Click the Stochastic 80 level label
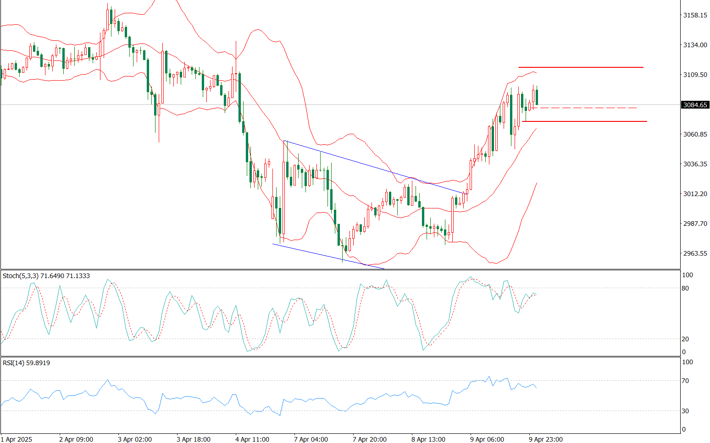This screenshot has height=443, width=710. point(685,288)
